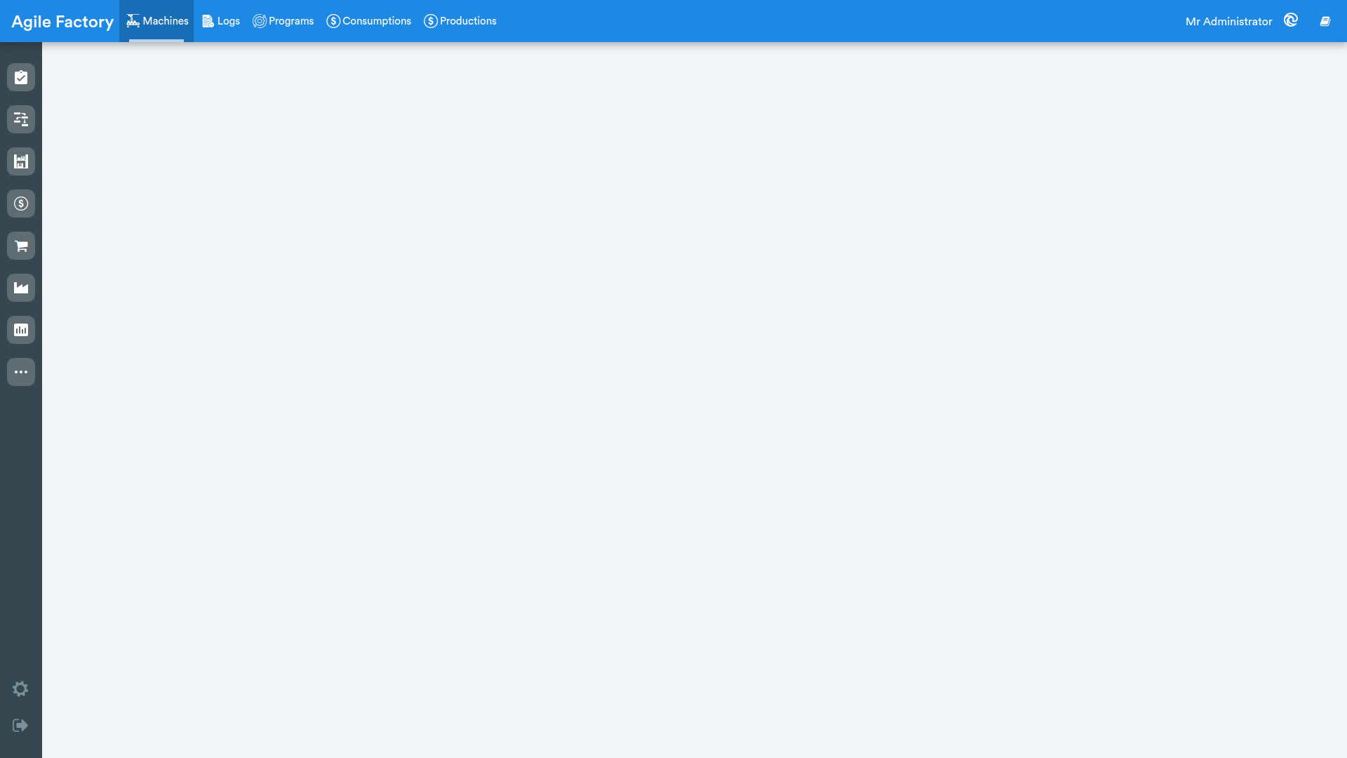Open the clipboard checklist sidebar icon
This screenshot has width=1347, height=758.
tap(21, 77)
